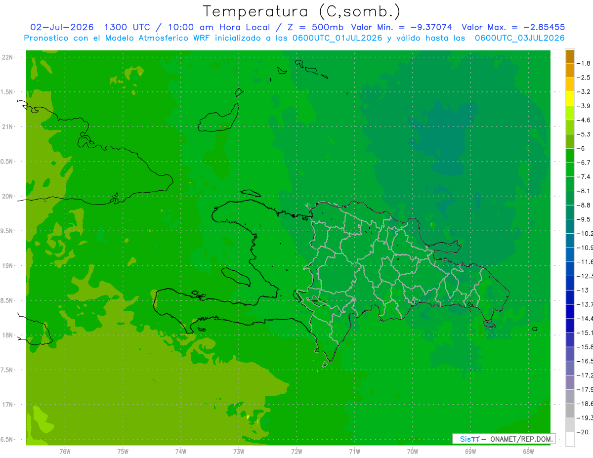593x458 pixels.
Task: Click the '68W' longitude label
Action: tap(528, 451)
